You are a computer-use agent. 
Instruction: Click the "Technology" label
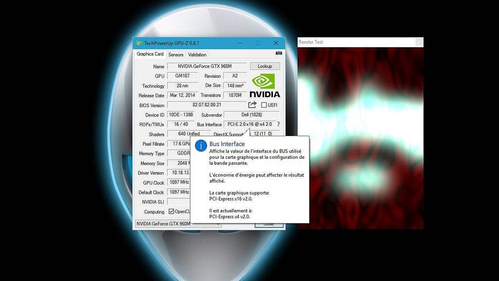[x=153, y=86]
